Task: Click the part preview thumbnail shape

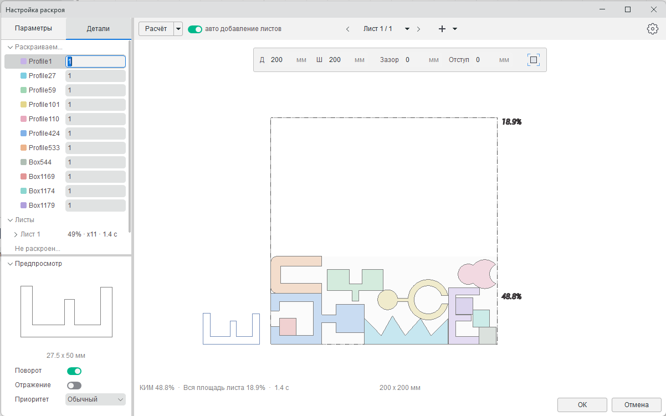Action: [66, 312]
